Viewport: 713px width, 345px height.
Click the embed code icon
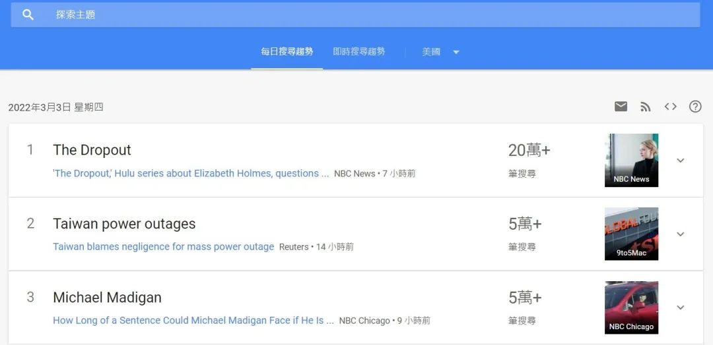(x=670, y=107)
